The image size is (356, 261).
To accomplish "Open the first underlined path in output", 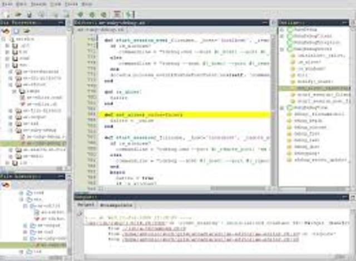I will pos(125,223).
